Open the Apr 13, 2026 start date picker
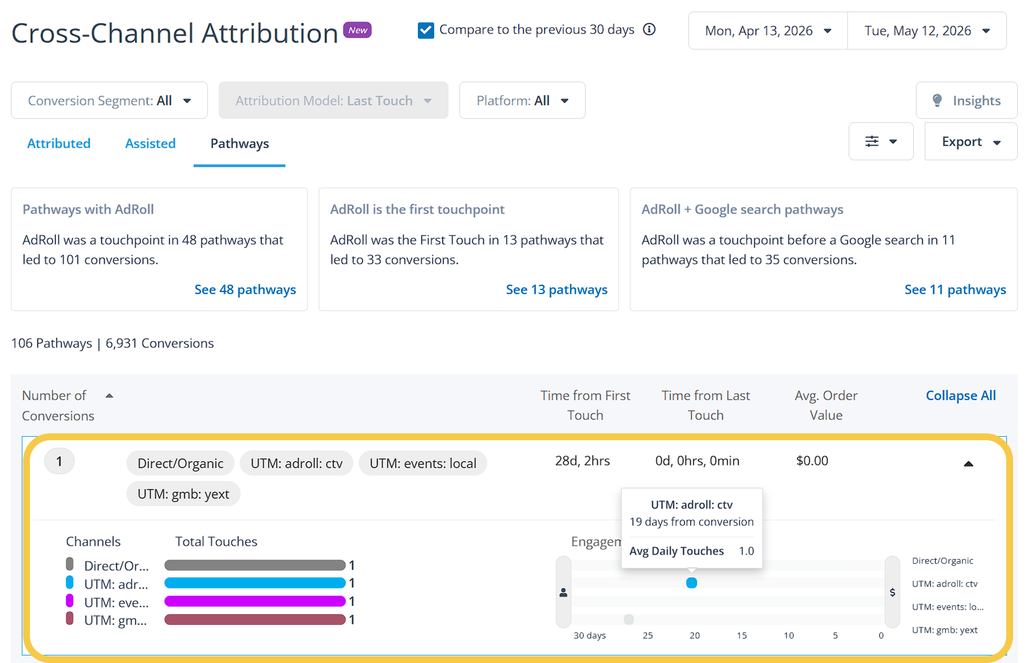This screenshot has height=663, width=1026. tap(768, 31)
